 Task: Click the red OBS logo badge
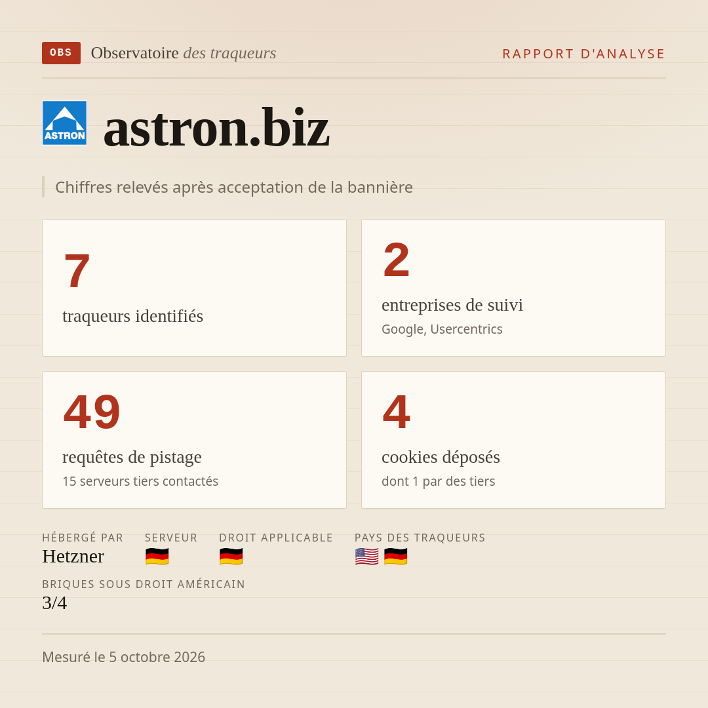click(x=62, y=53)
